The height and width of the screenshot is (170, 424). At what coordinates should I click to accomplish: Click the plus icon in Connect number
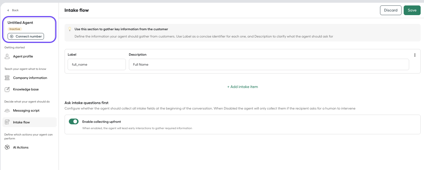pos(12,36)
